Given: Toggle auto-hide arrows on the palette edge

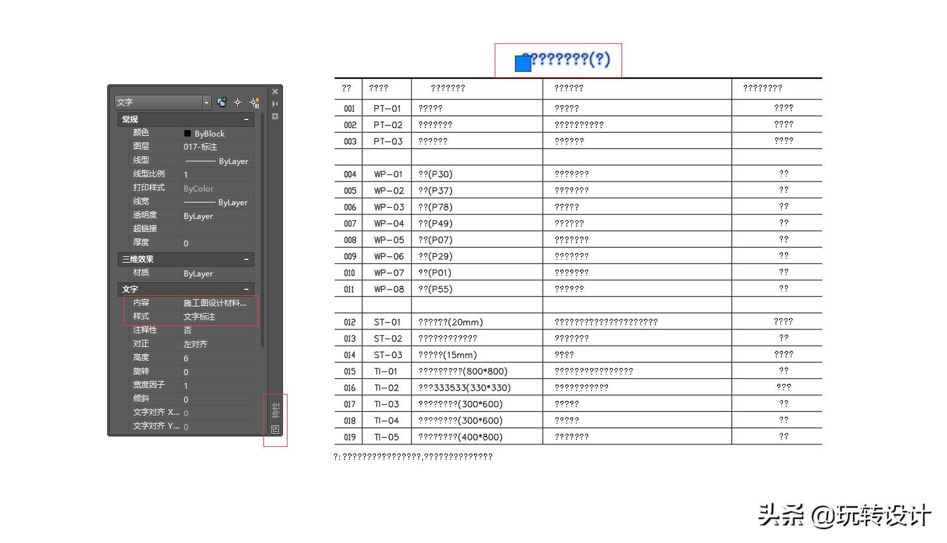Looking at the screenshot, I should 274,103.
